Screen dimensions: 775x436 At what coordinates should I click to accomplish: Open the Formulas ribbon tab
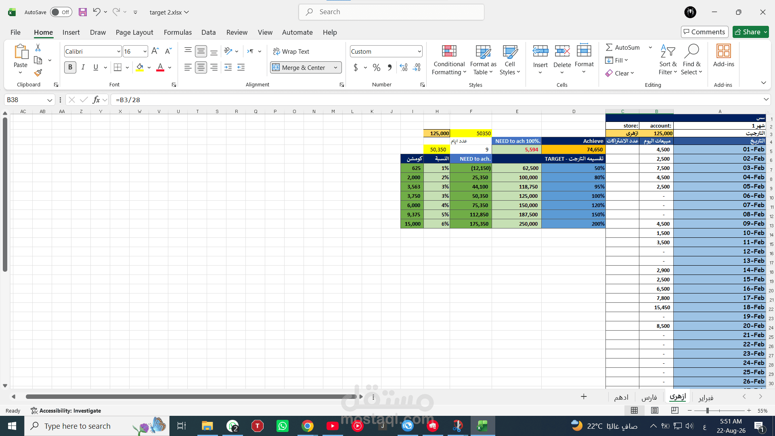coord(178,32)
